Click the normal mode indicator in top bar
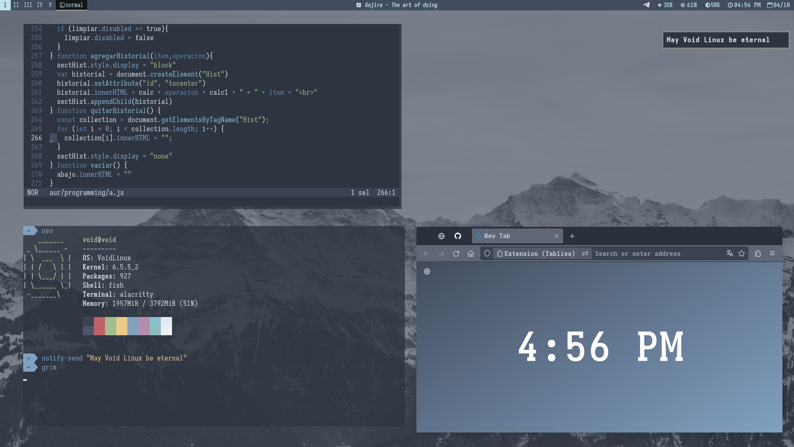The height and width of the screenshot is (447, 794). (x=71, y=5)
